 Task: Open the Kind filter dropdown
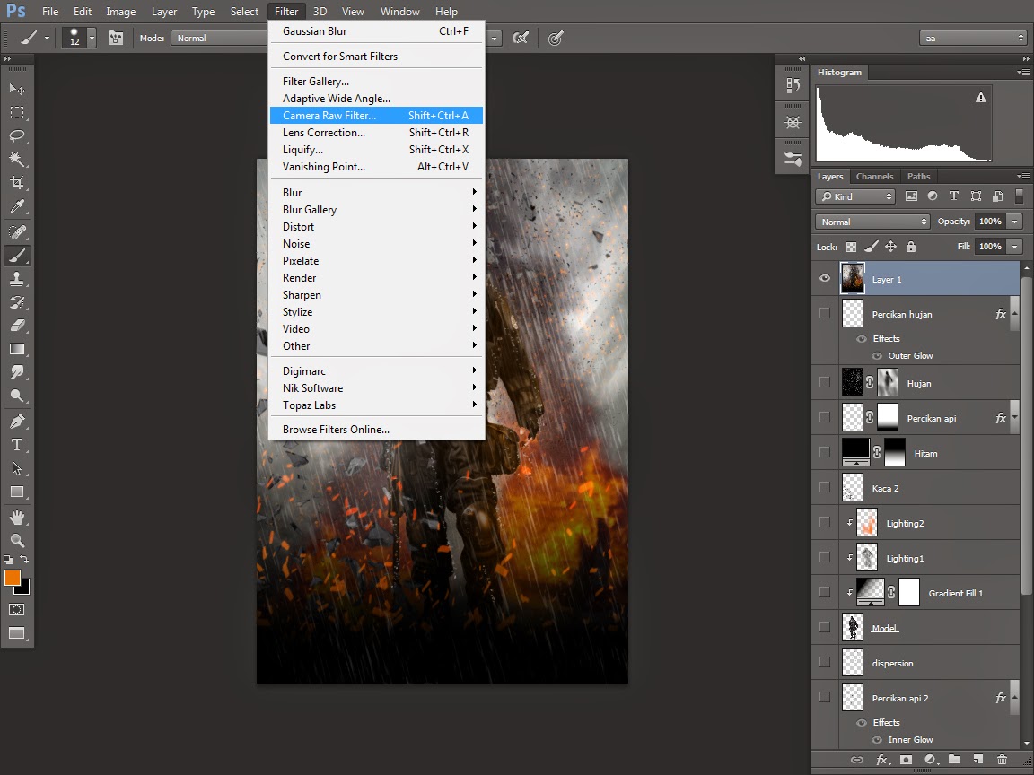(x=855, y=196)
